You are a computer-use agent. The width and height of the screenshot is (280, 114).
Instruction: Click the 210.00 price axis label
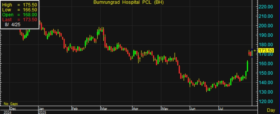pos(266,16)
